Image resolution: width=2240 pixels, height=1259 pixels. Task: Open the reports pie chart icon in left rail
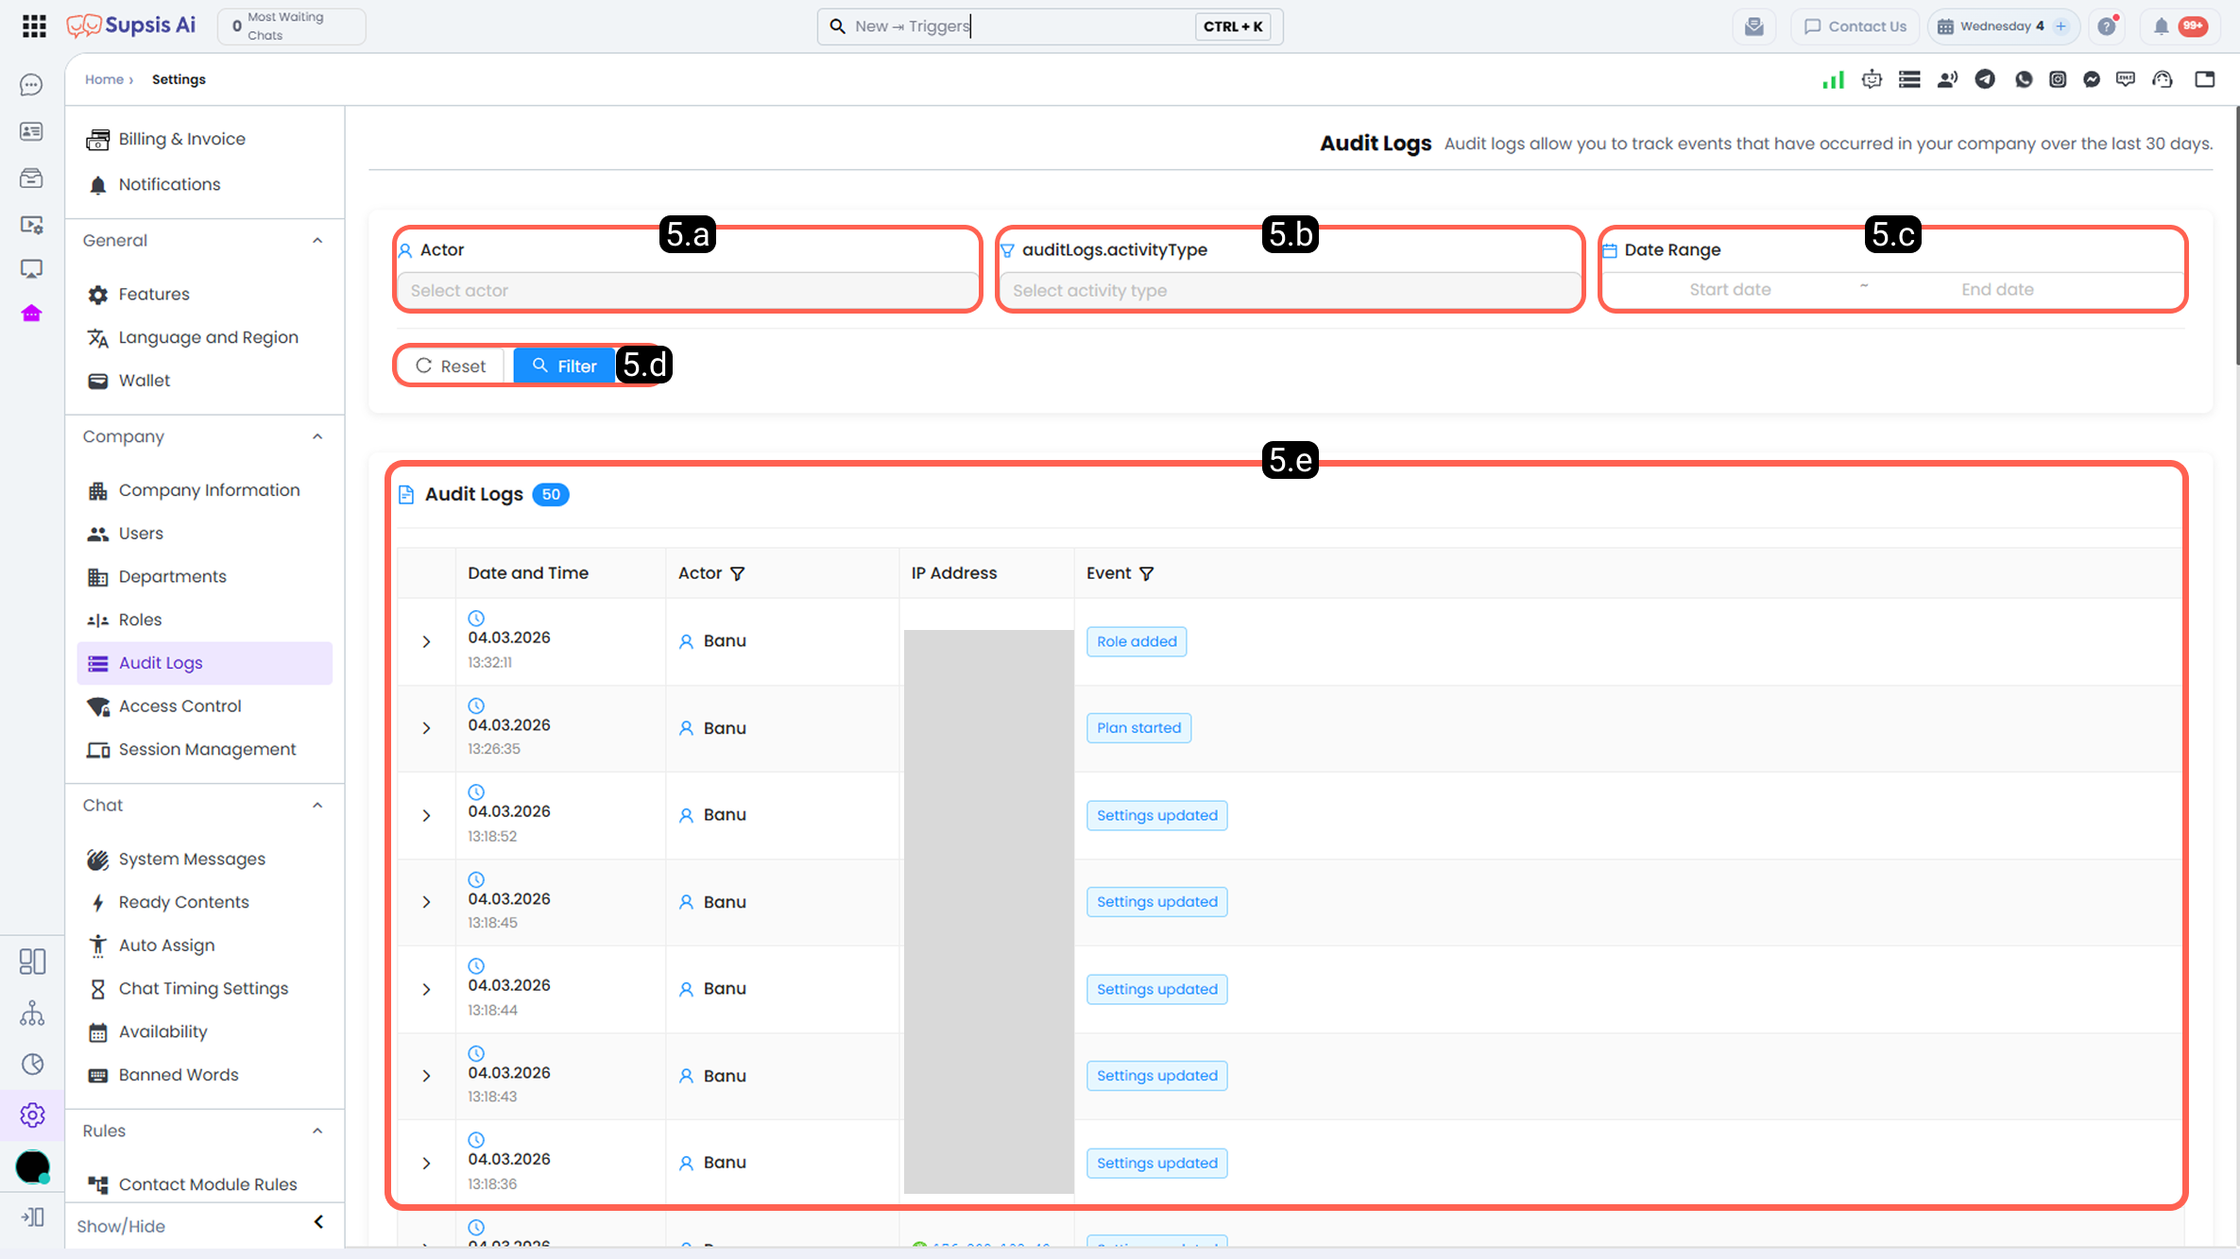tap(32, 1064)
